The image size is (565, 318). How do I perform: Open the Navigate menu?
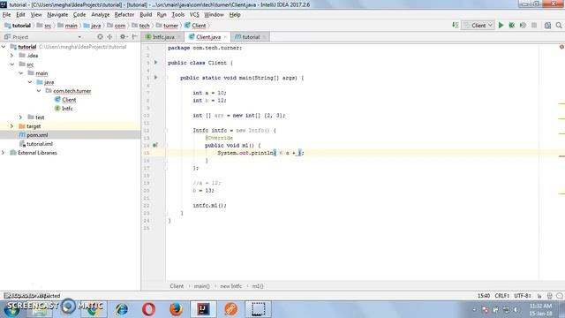click(57, 14)
